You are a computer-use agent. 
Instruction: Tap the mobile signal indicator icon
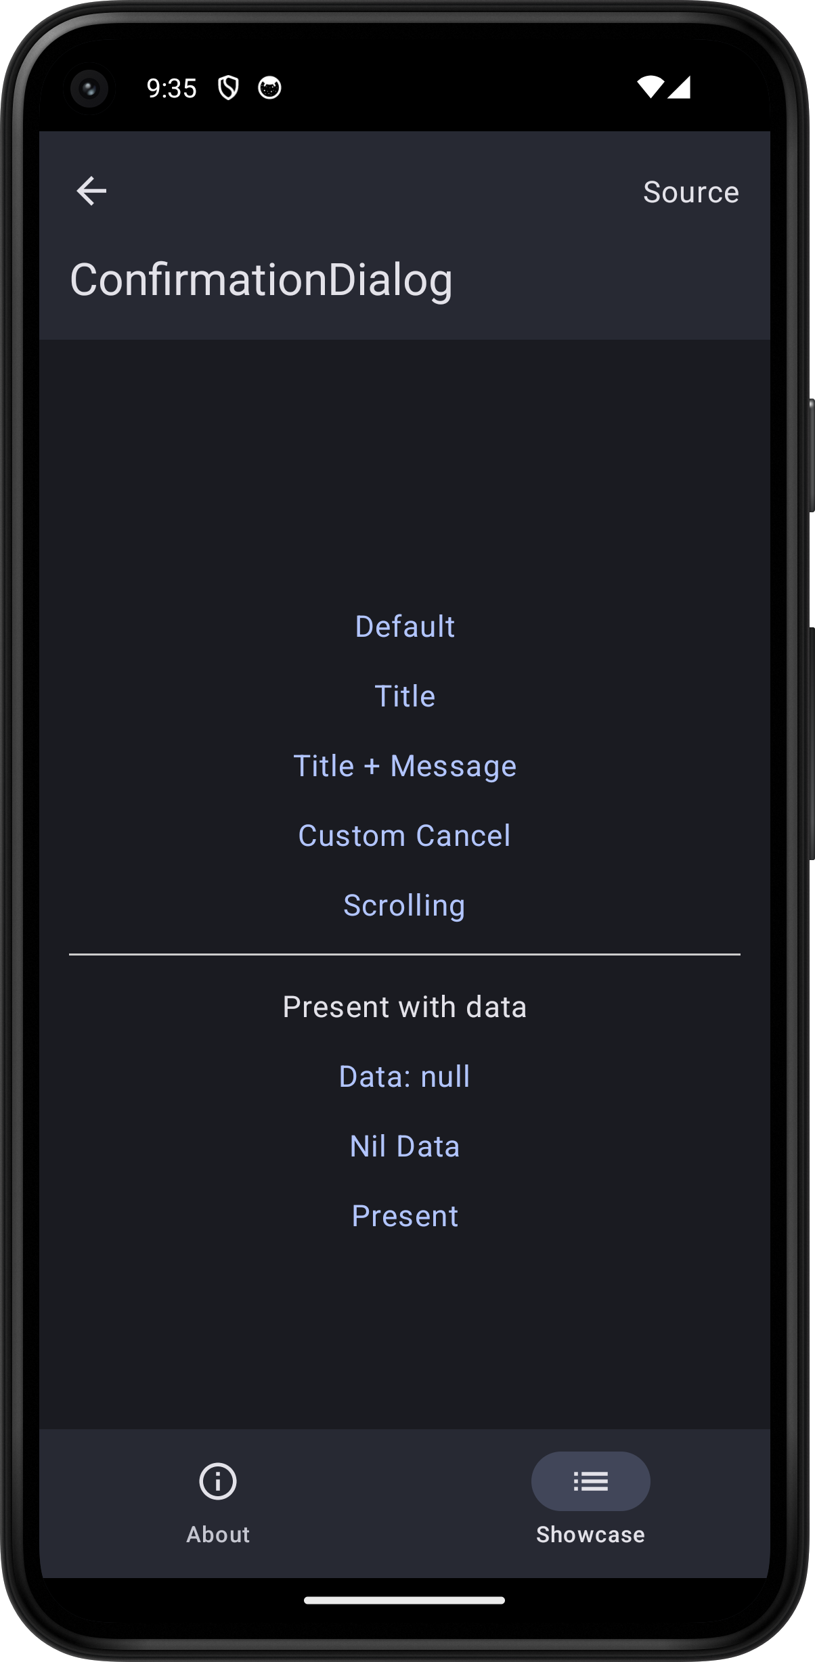[679, 88]
